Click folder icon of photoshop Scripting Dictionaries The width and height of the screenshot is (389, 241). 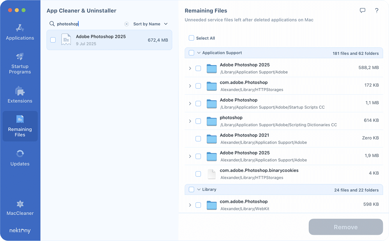(x=211, y=121)
